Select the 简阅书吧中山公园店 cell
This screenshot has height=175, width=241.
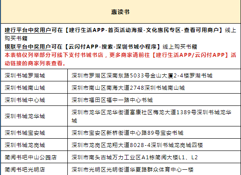pos(34,157)
